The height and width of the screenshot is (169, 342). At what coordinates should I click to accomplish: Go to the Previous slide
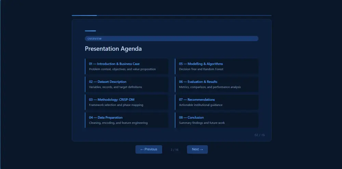[x=149, y=149]
